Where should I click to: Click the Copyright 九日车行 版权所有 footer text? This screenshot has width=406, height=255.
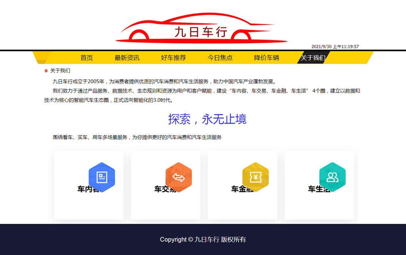[x=203, y=240]
